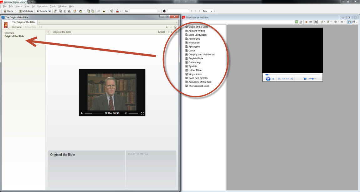Viewport: 360px width, 192px height.
Task: Open Bible Languages in the contents list
Action: click(198, 35)
